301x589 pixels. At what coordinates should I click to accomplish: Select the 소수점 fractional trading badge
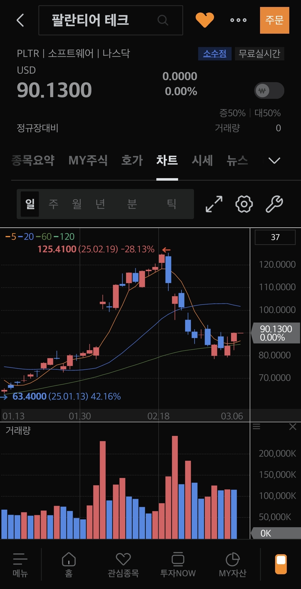point(215,53)
